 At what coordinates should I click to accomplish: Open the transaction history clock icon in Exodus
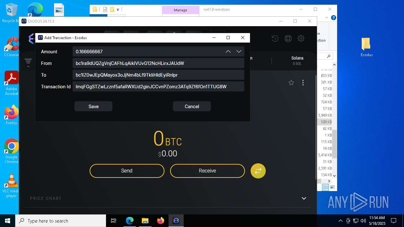275,38
